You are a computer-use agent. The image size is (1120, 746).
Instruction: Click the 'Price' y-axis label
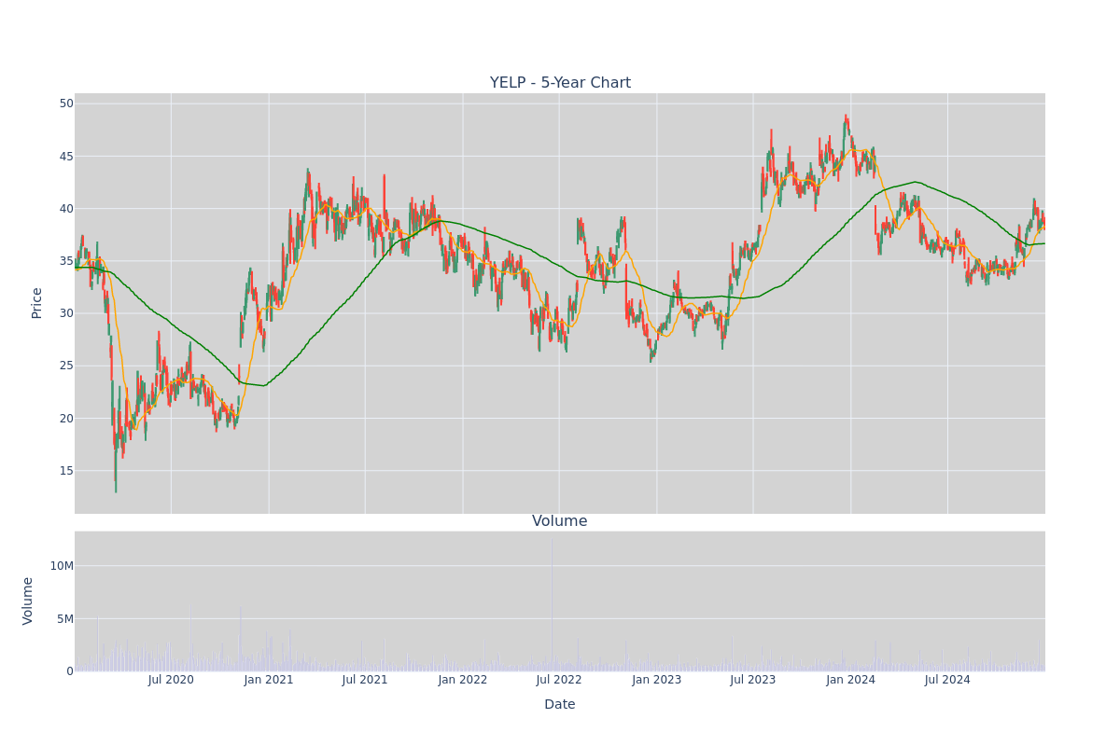tap(37, 303)
